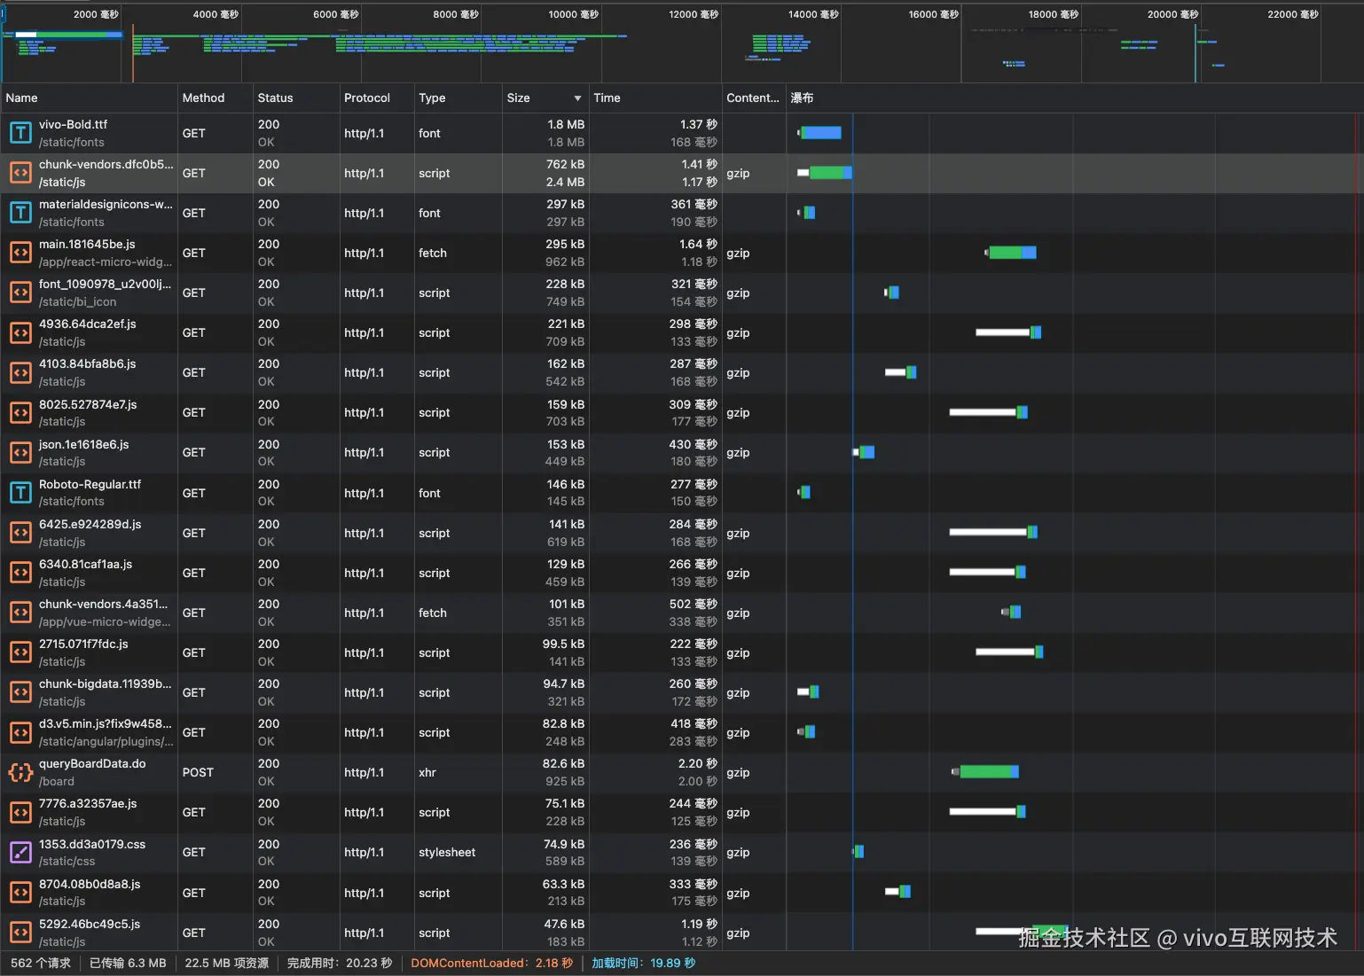This screenshot has width=1364, height=976.
Task: Click font icon for Roboto-Regular.ttf
Action: pos(20,493)
